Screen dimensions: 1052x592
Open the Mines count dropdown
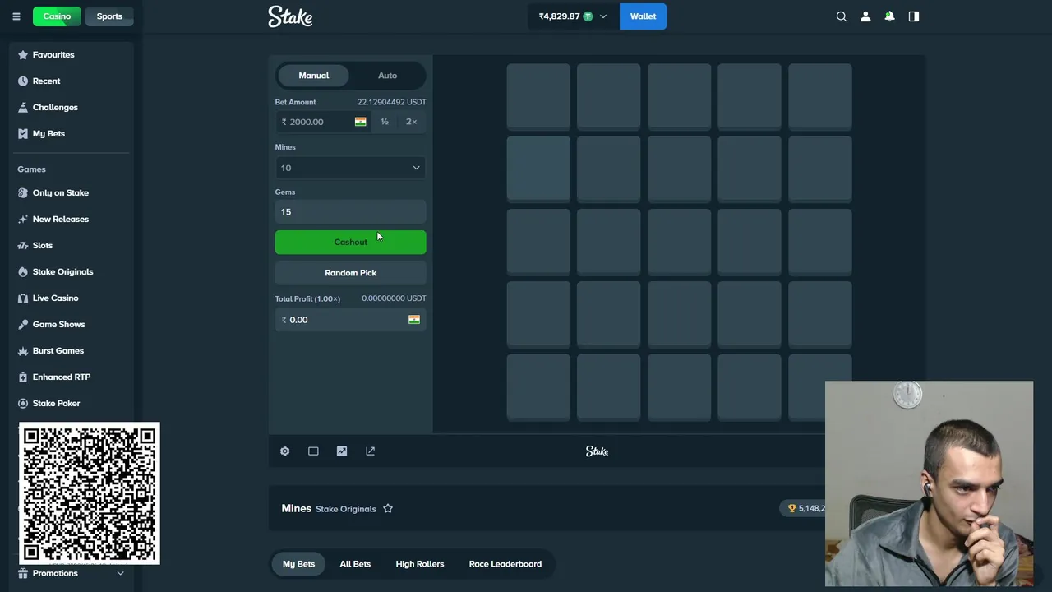tap(350, 168)
